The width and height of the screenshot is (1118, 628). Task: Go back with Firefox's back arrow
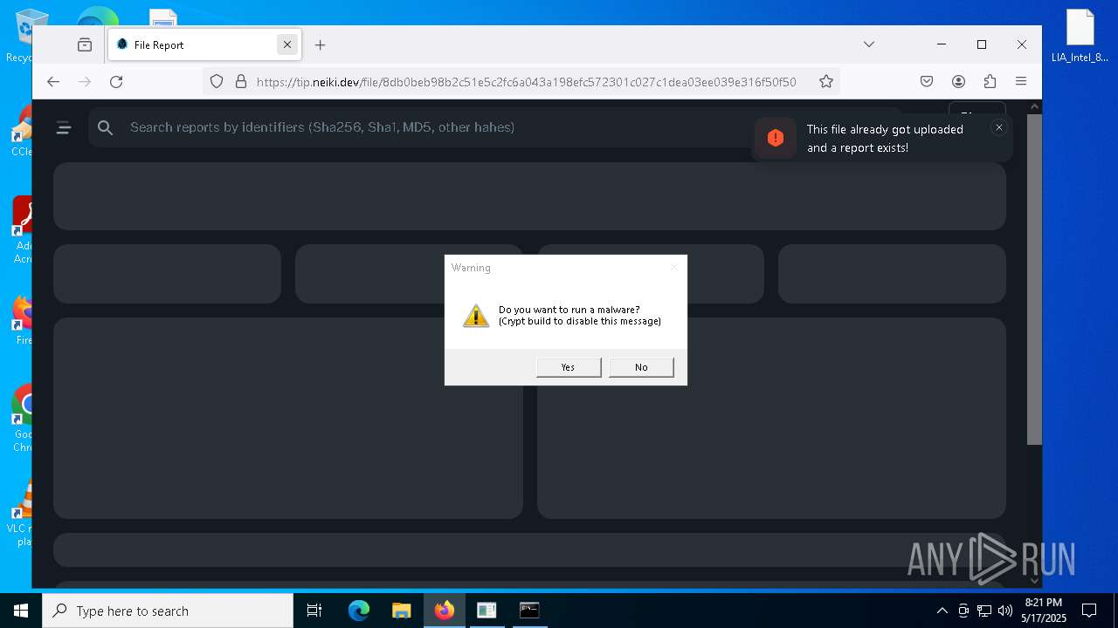(x=53, y=82)
